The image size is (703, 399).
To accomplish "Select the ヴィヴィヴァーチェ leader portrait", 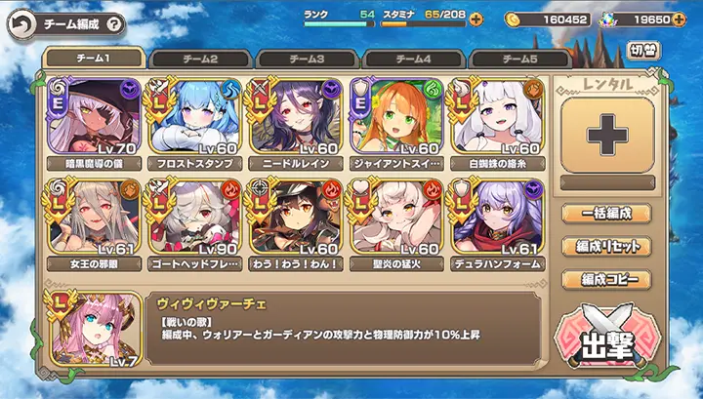I will pos(94,329).
